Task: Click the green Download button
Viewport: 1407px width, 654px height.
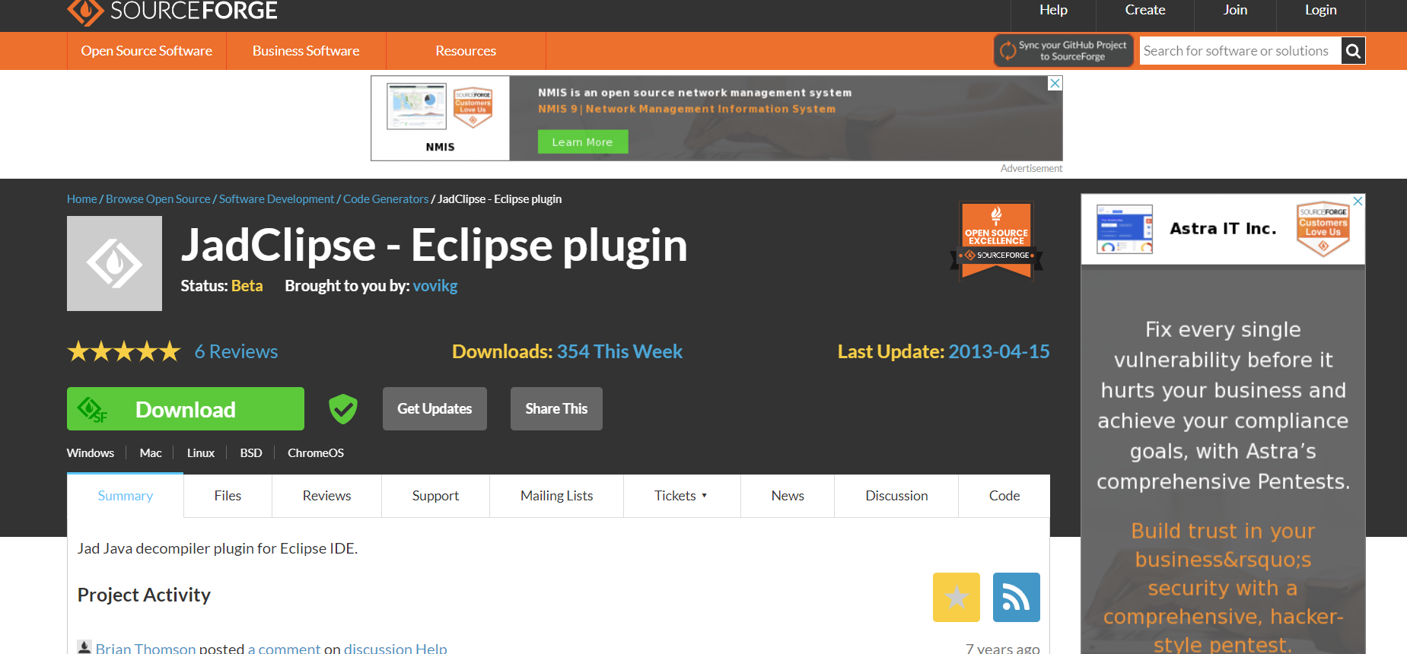Action: tap(186, 409)
